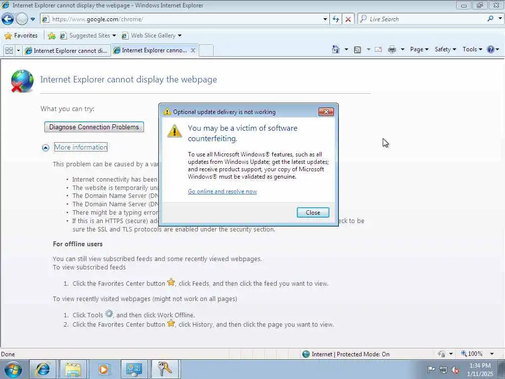Click the Refresh page icon
Viewport: 505px width, 379px height.
pos(336,19)
